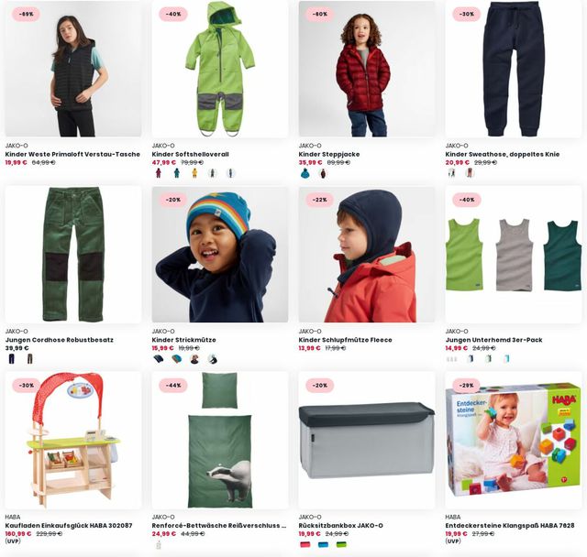Open the Kinder Weste Primaloft product link

point(72,154)
